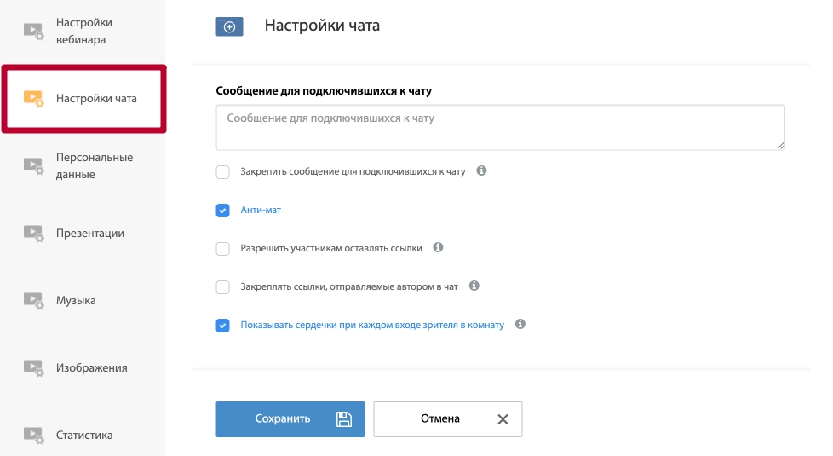Viewport: 833px width, 456px height.
Task: Enable Закрепить сообщение для подключившихся checkbox
Action: 222,172
